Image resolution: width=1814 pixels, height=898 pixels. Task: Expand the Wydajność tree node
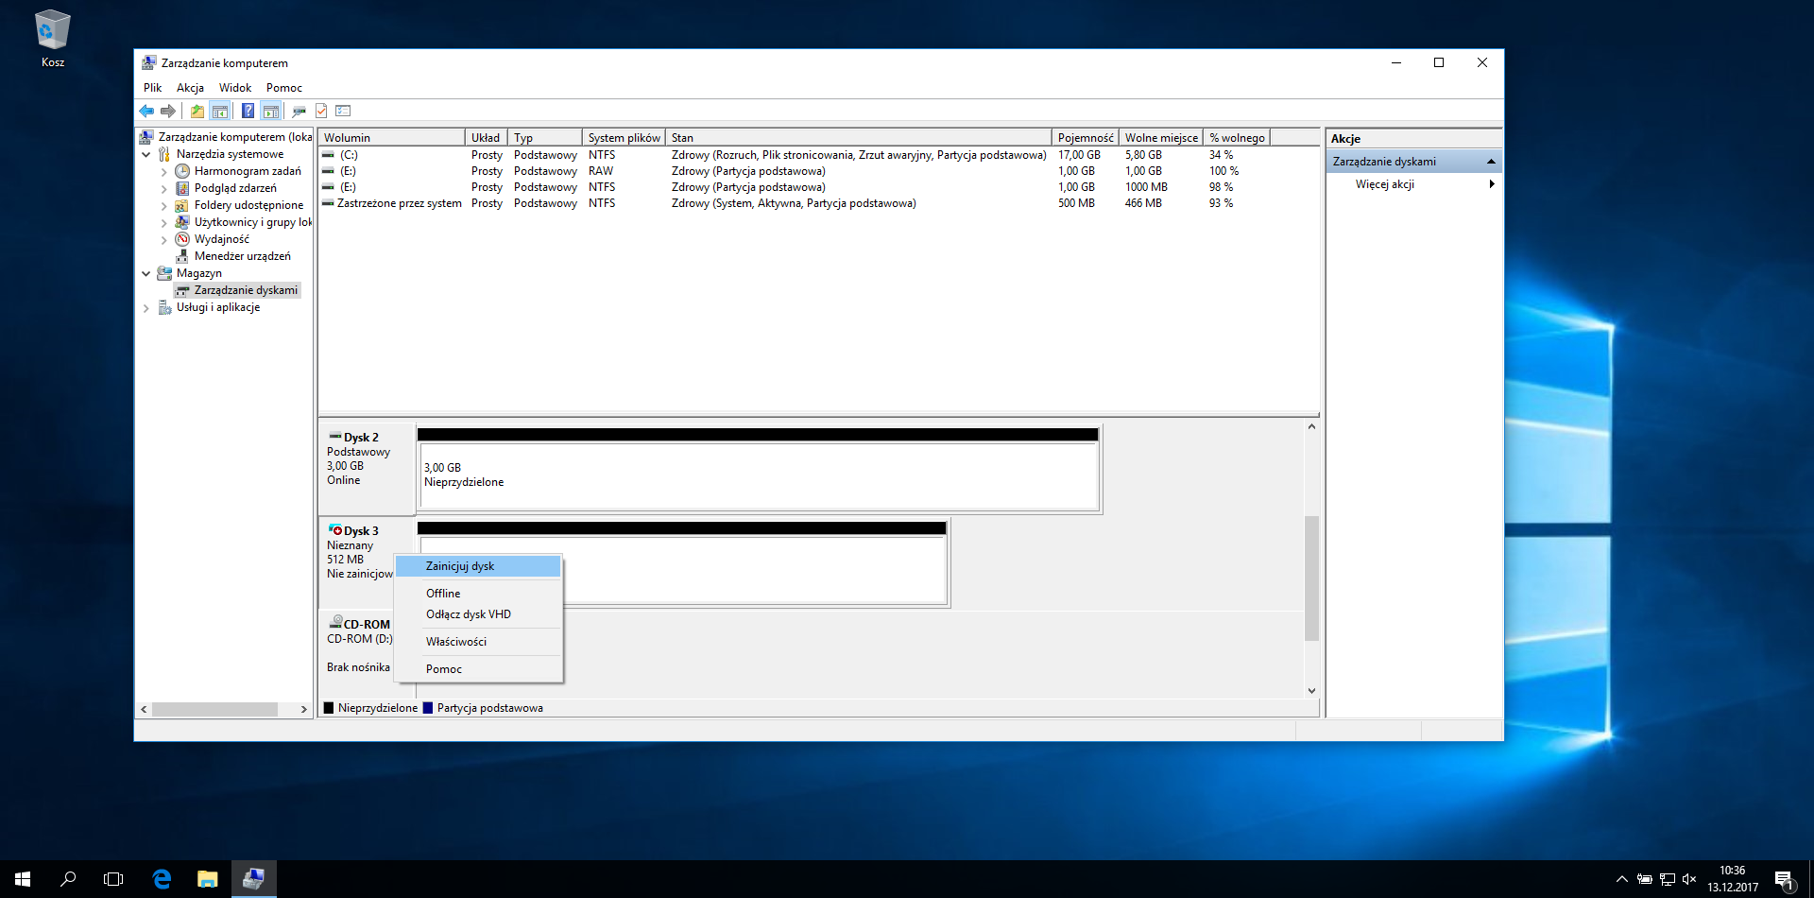click(163, 240)
